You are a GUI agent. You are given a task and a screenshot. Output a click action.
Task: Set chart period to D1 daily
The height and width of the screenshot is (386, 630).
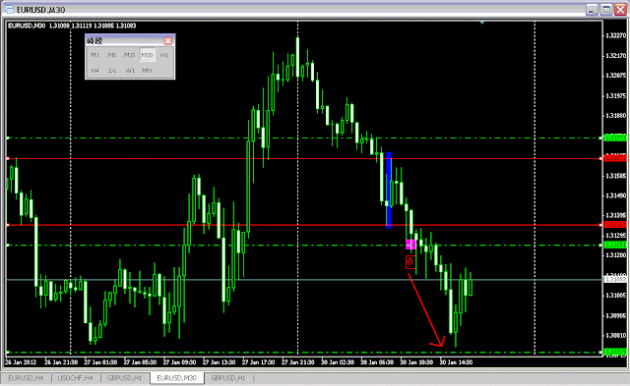(112, 70)
